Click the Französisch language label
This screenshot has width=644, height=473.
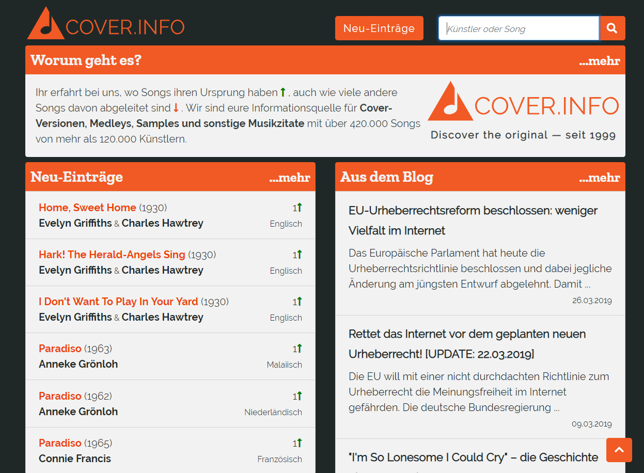[280, 459]
